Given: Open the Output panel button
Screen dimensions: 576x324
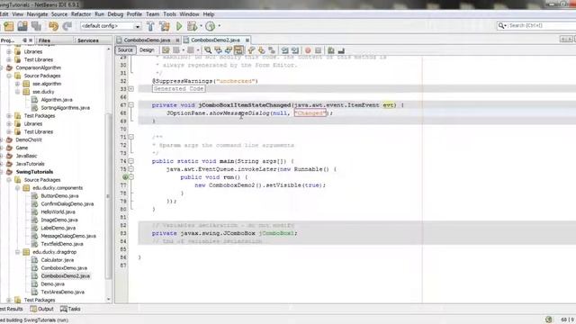Looking at the screenshot, I should tap(42, 309).
